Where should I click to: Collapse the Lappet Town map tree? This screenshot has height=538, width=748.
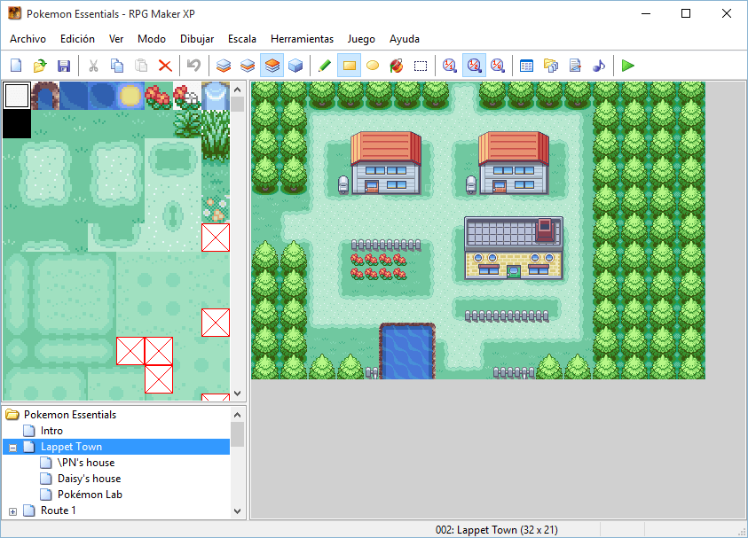(x=12, y=448)
